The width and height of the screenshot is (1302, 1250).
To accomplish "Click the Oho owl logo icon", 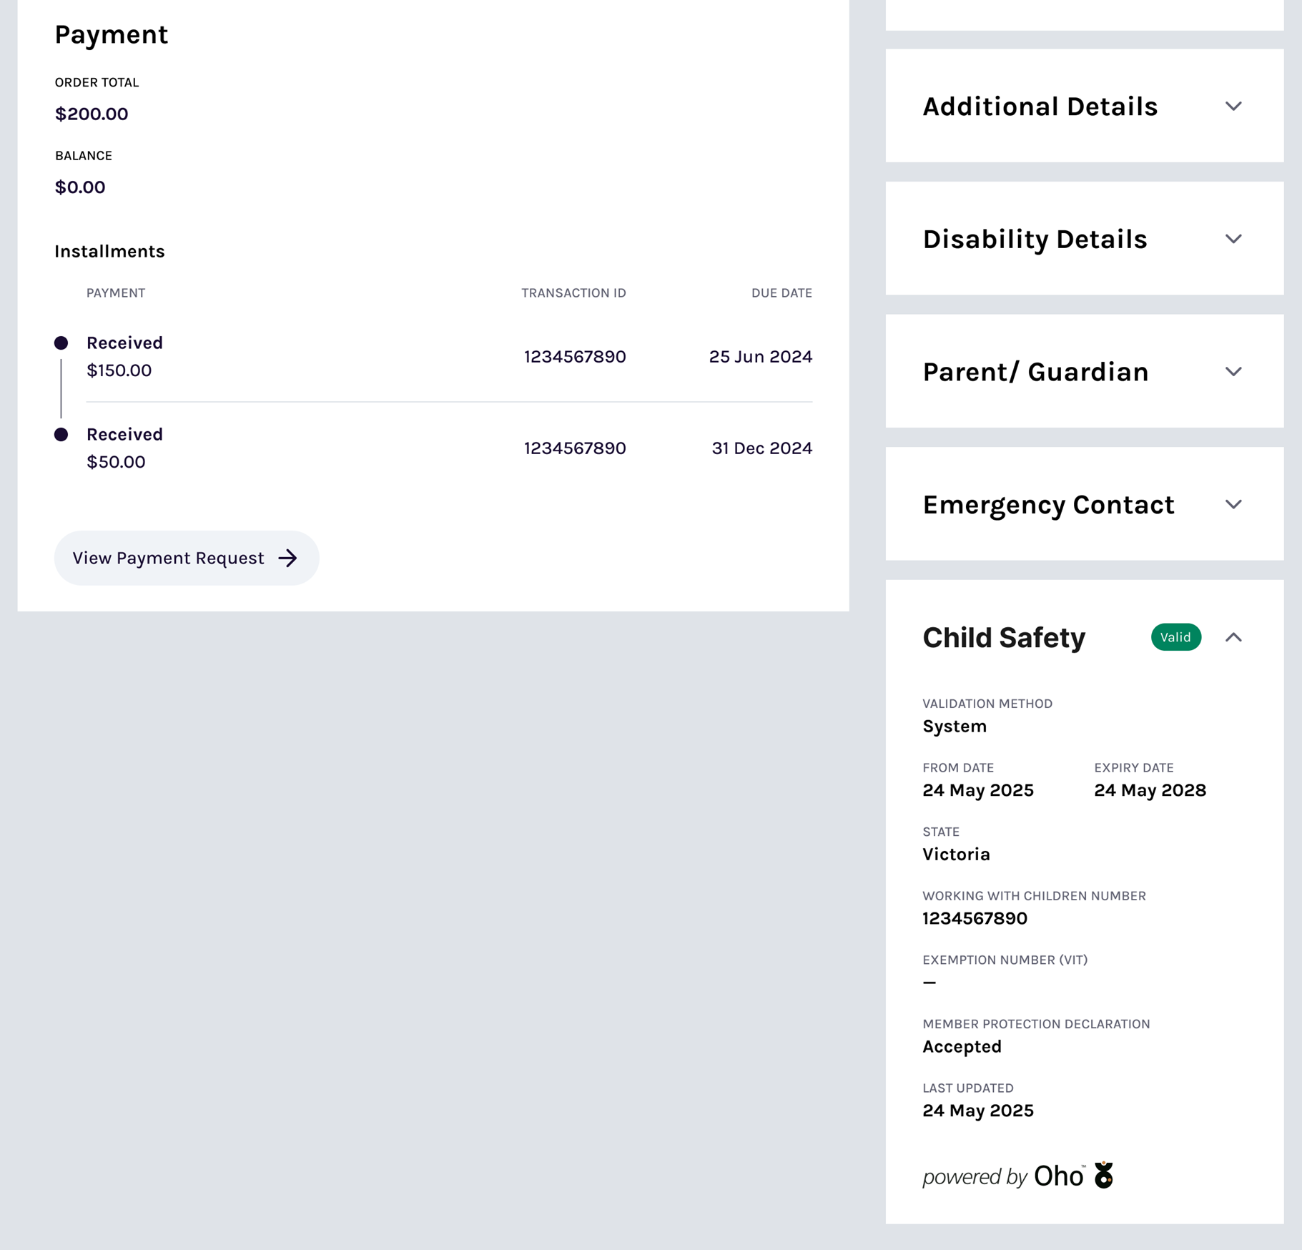I will [x=1104, y=1175].
